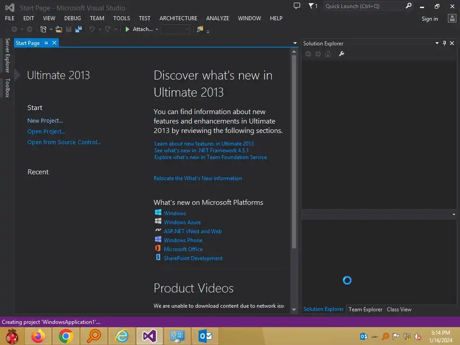Open the FILE menu
Image resolution: width=460 pixels, height=345 pixels.
10,18
